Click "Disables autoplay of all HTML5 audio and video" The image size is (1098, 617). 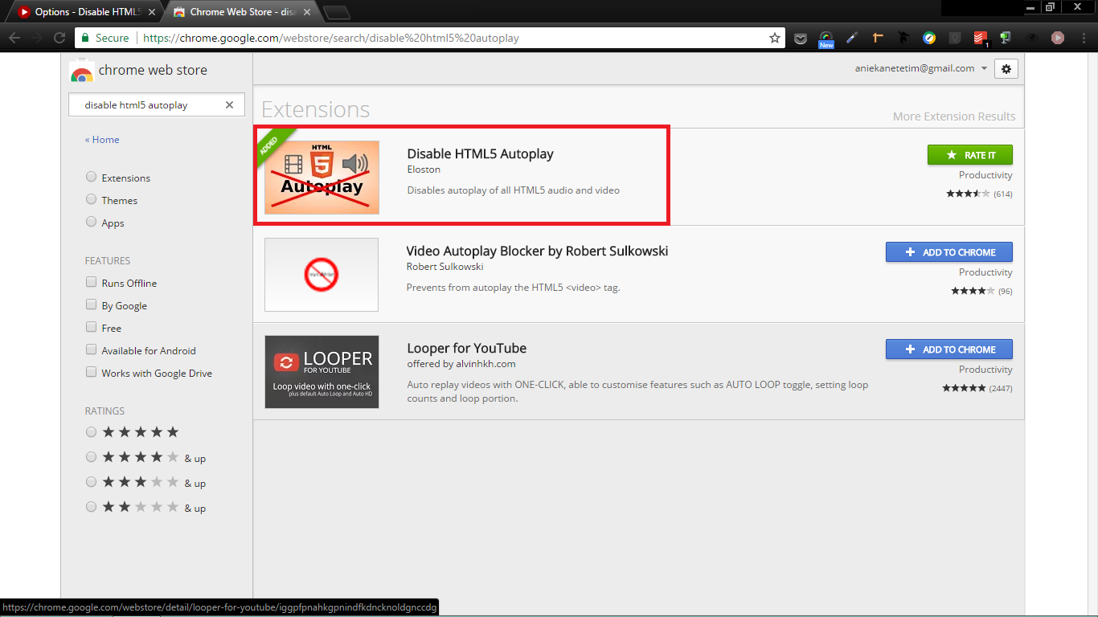514,190
